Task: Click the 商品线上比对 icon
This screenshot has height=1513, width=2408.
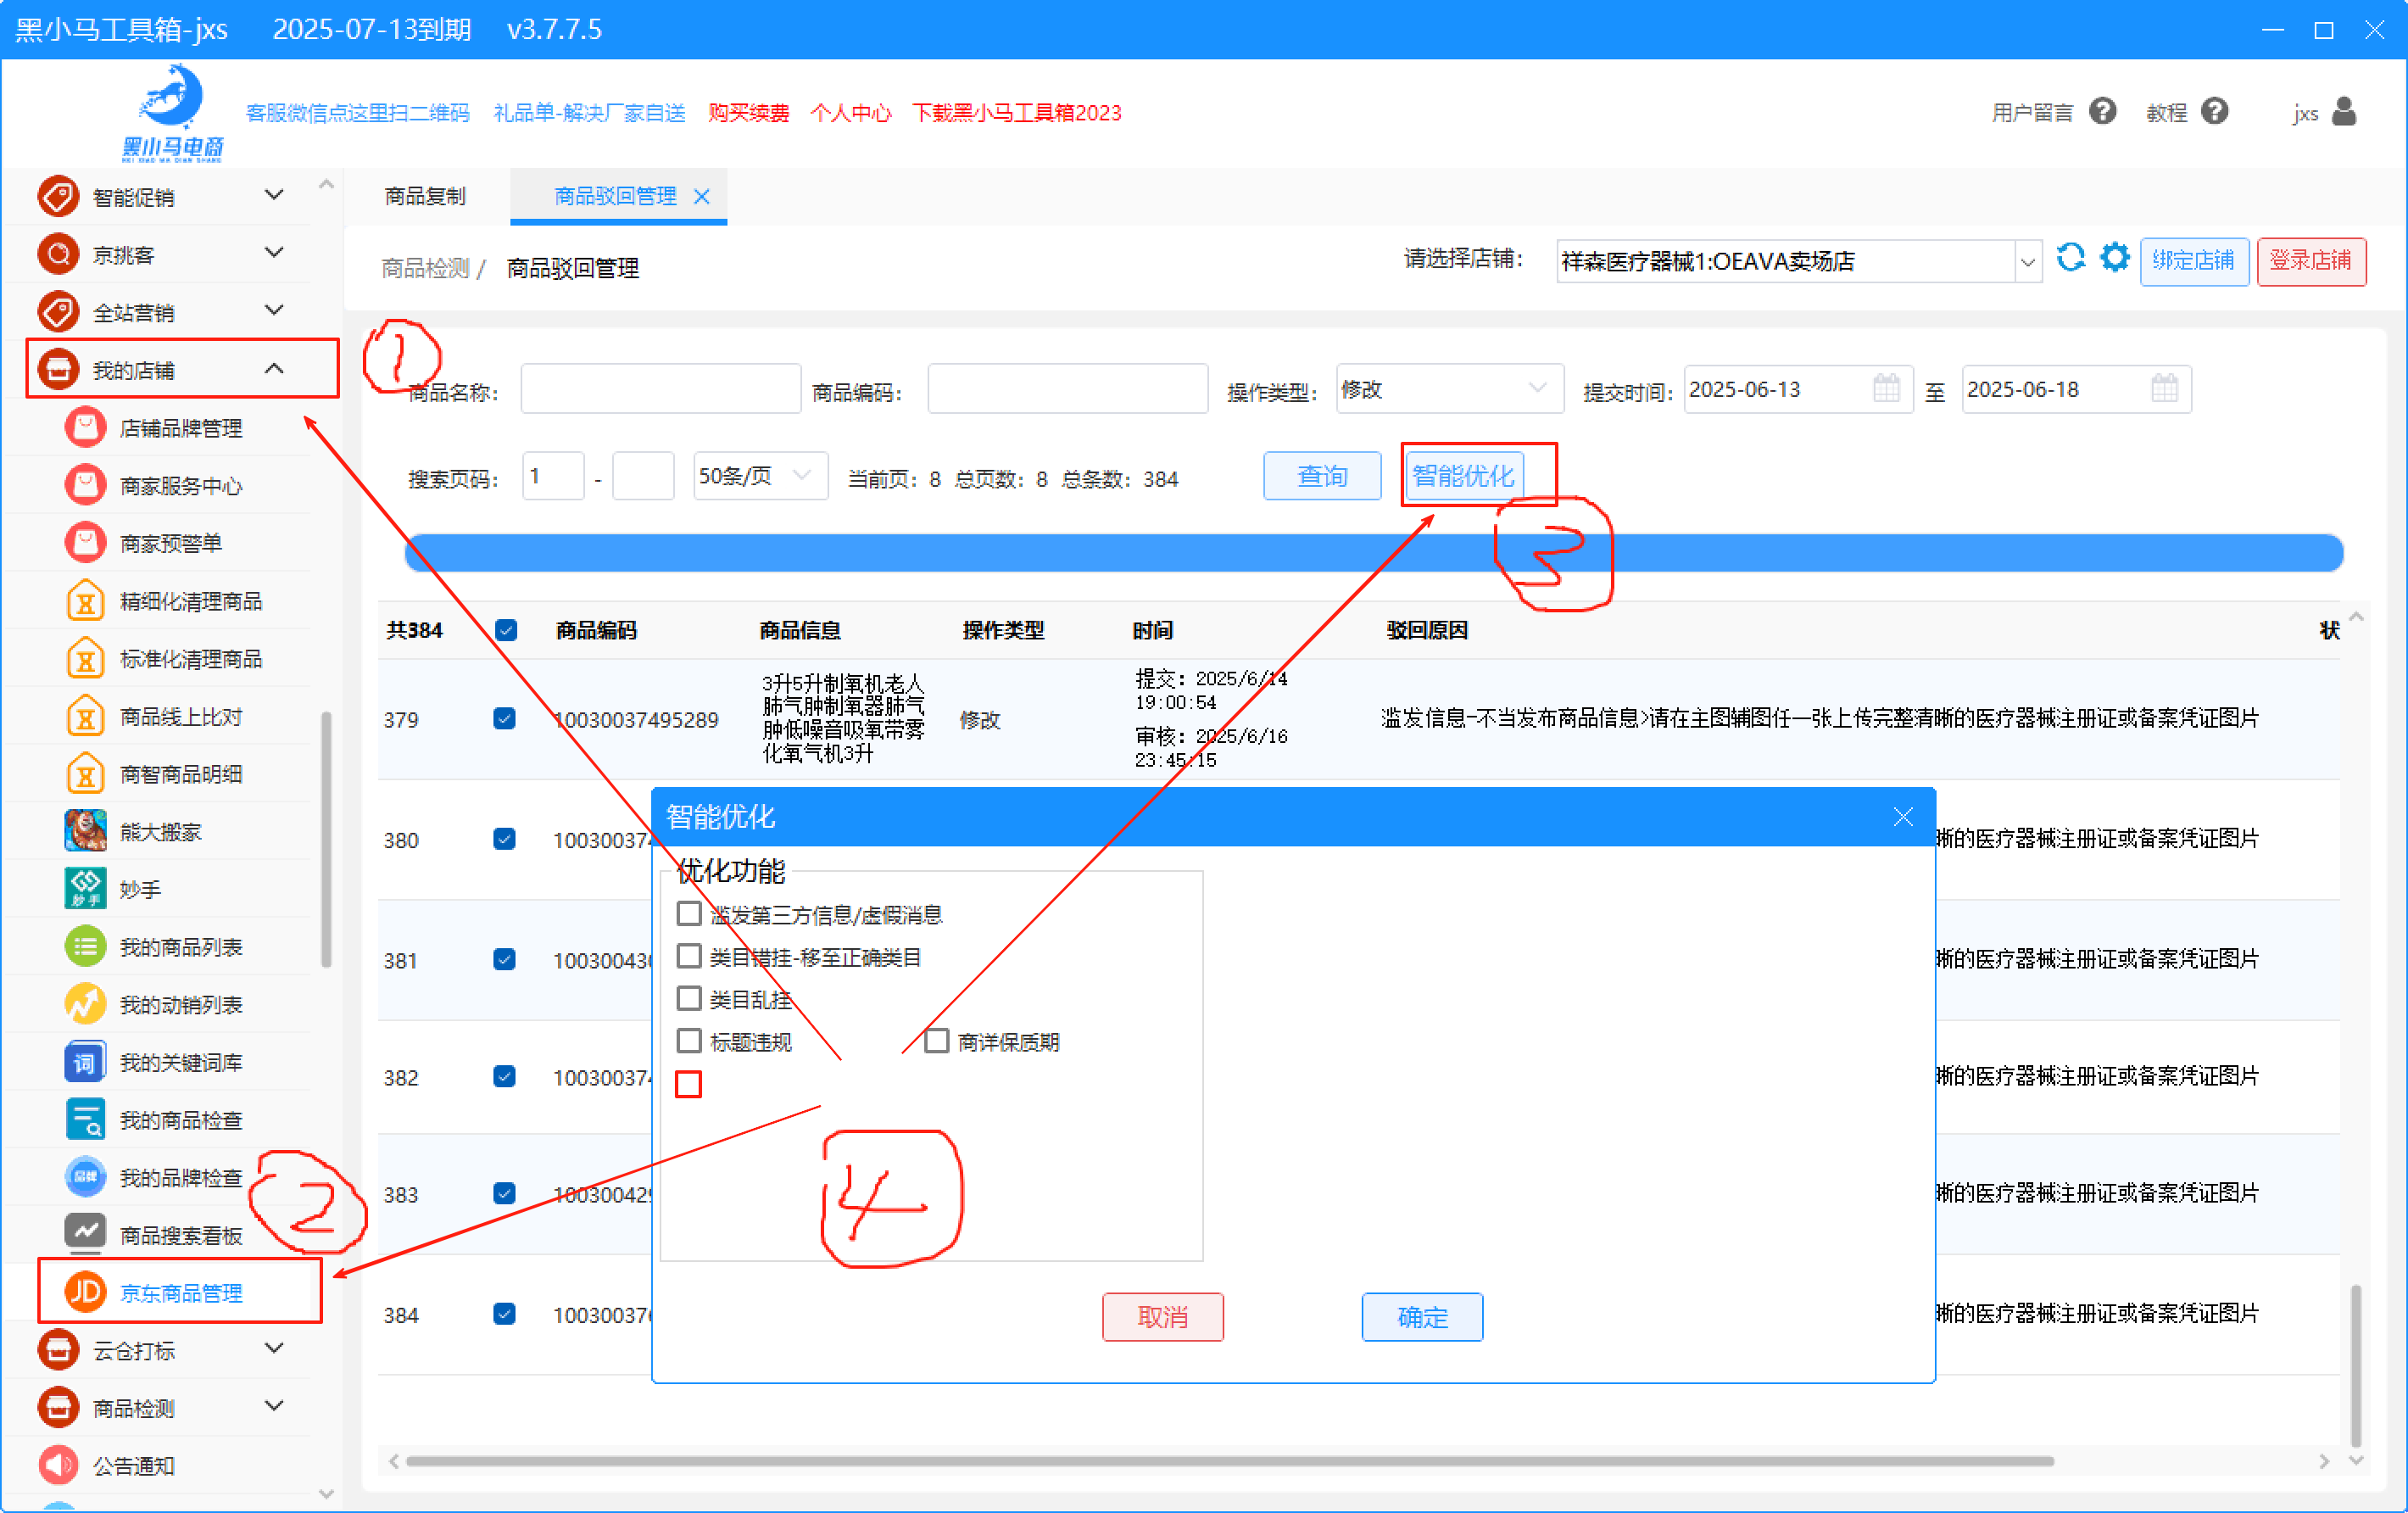Action: pyautogui.click(x=85, y=717)
